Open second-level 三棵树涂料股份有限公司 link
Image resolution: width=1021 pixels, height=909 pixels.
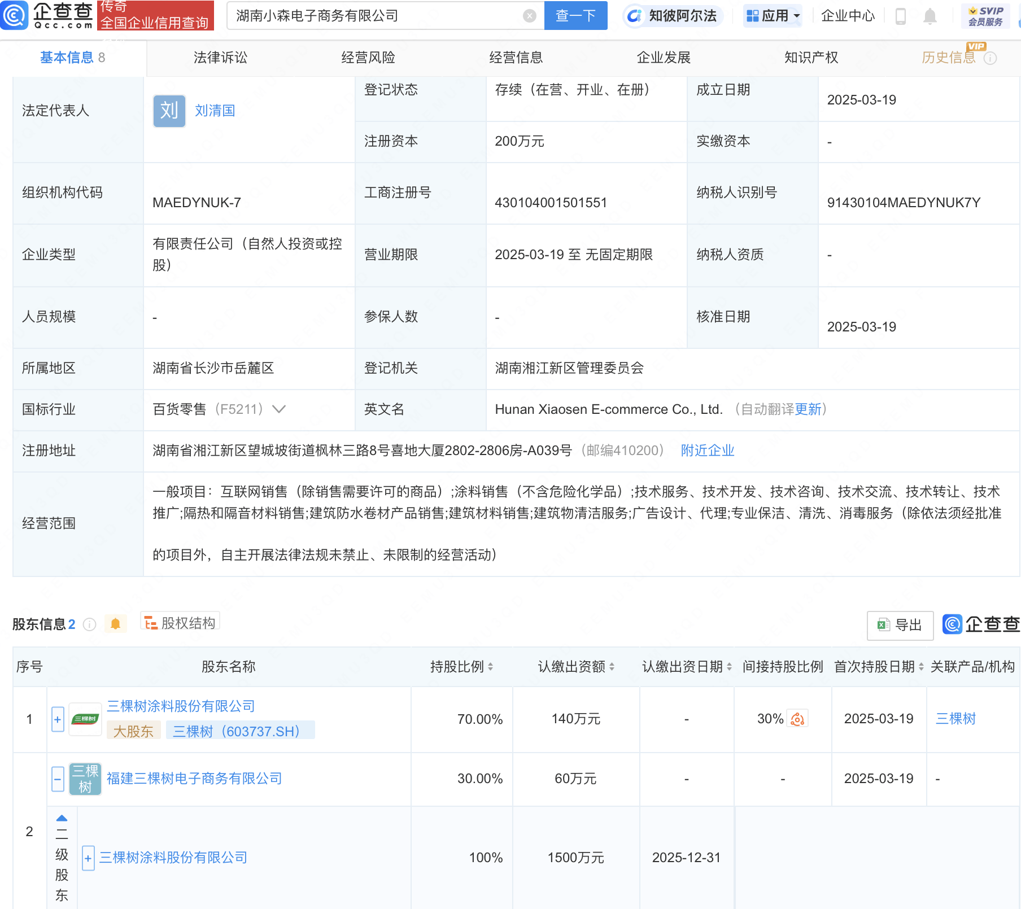[173, 858]
